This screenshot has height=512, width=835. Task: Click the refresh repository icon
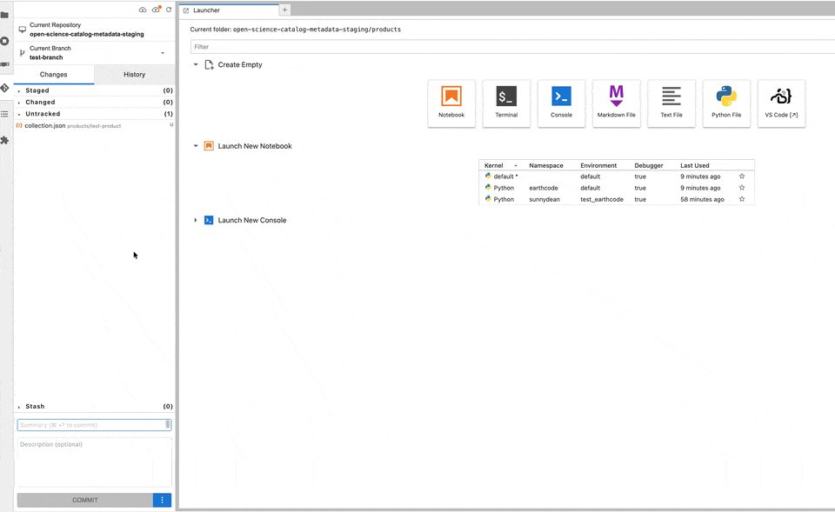(169, 10)
